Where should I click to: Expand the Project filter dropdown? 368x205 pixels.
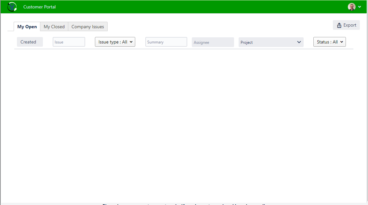pyautogui.click(x=271, y=42)
